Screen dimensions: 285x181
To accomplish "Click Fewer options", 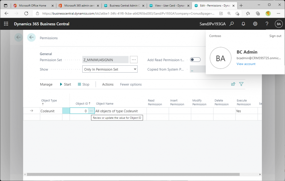I will (131, 84).
